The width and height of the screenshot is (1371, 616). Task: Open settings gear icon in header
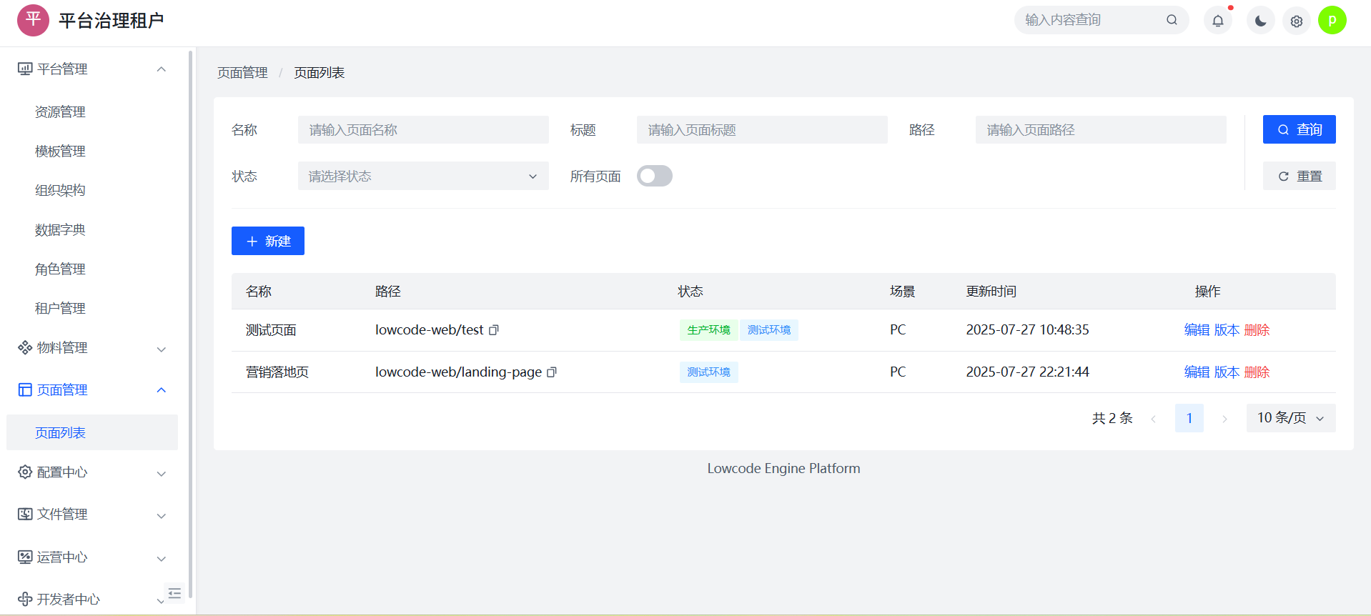(1296, 21)
